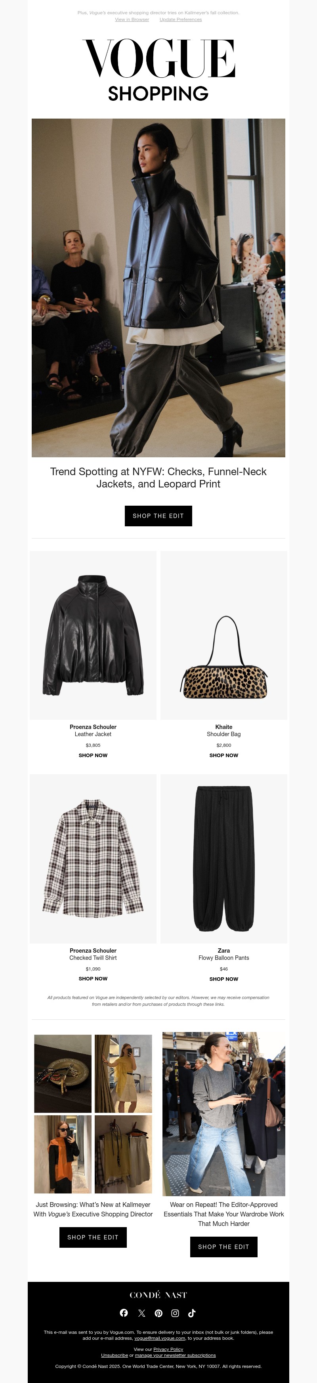Open the View in Browser link
The width and height of the screenshot is (317, 1383).
click(x=132, y=19)
